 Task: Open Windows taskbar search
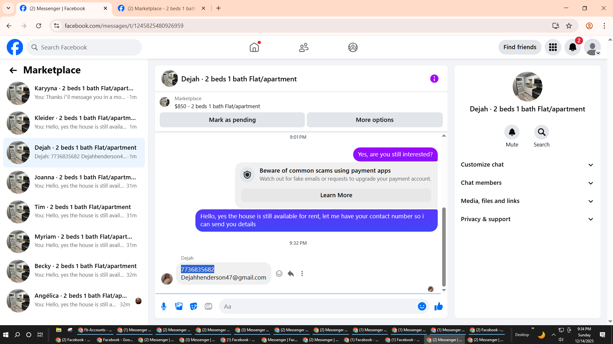tap(17, 335)
